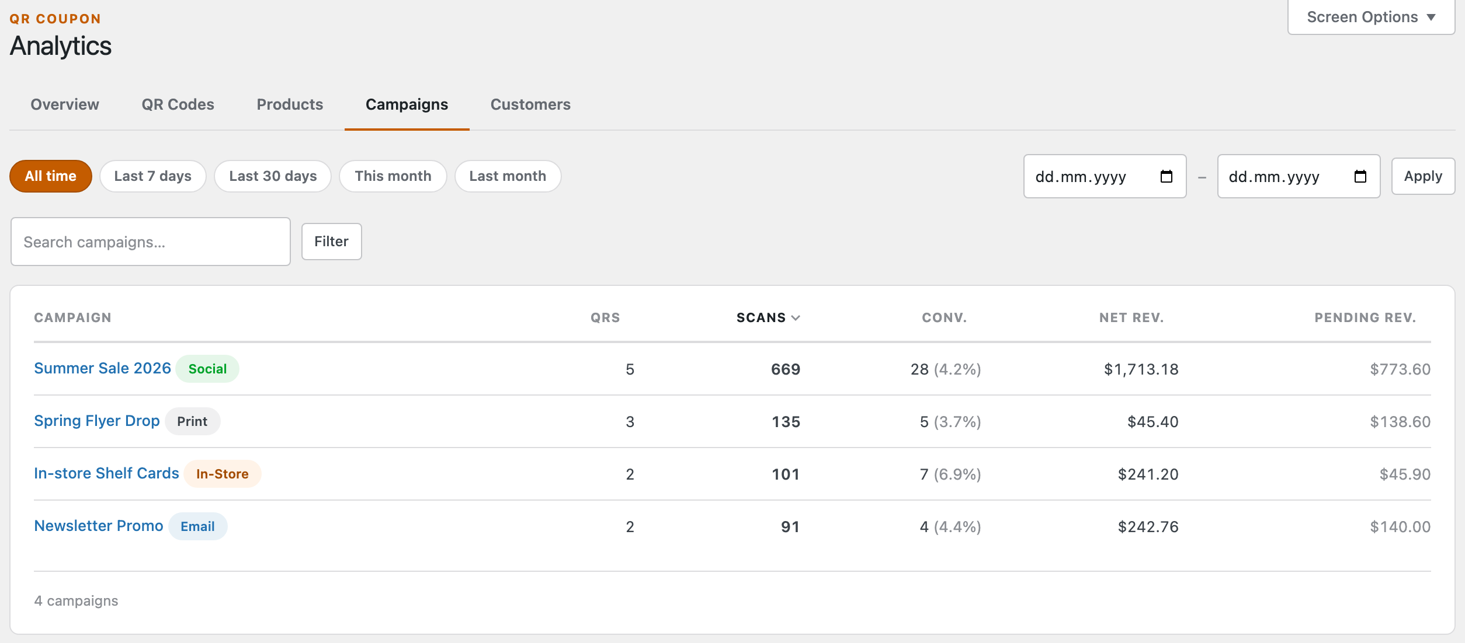Click the 28 (4.2%) conversion cell

(x=946, y=369)
